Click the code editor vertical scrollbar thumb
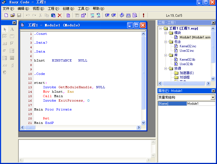 coord(143,72)
